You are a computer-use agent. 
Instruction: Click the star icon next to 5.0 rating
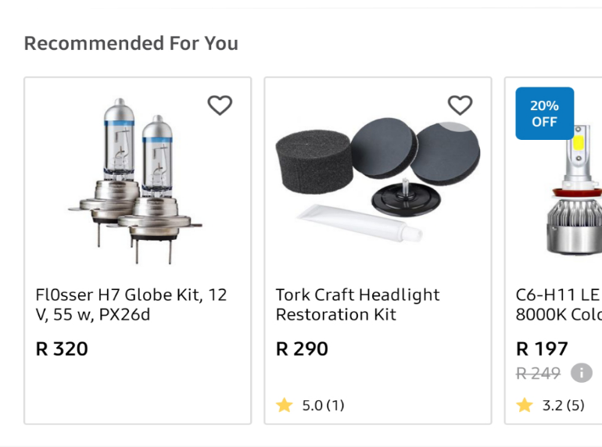coord(284,405)
